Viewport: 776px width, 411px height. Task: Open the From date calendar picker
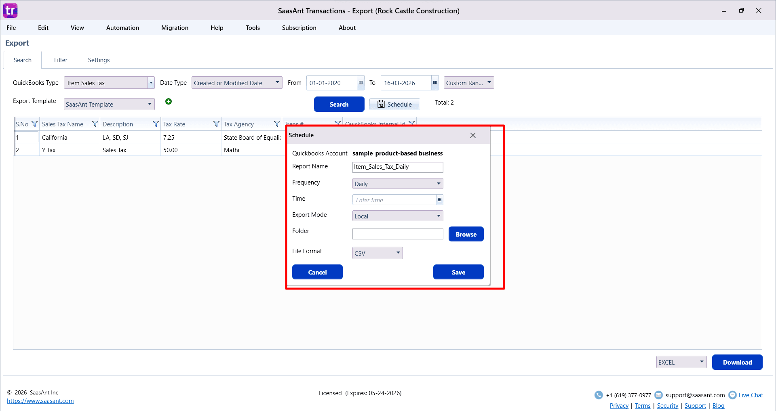360,83
